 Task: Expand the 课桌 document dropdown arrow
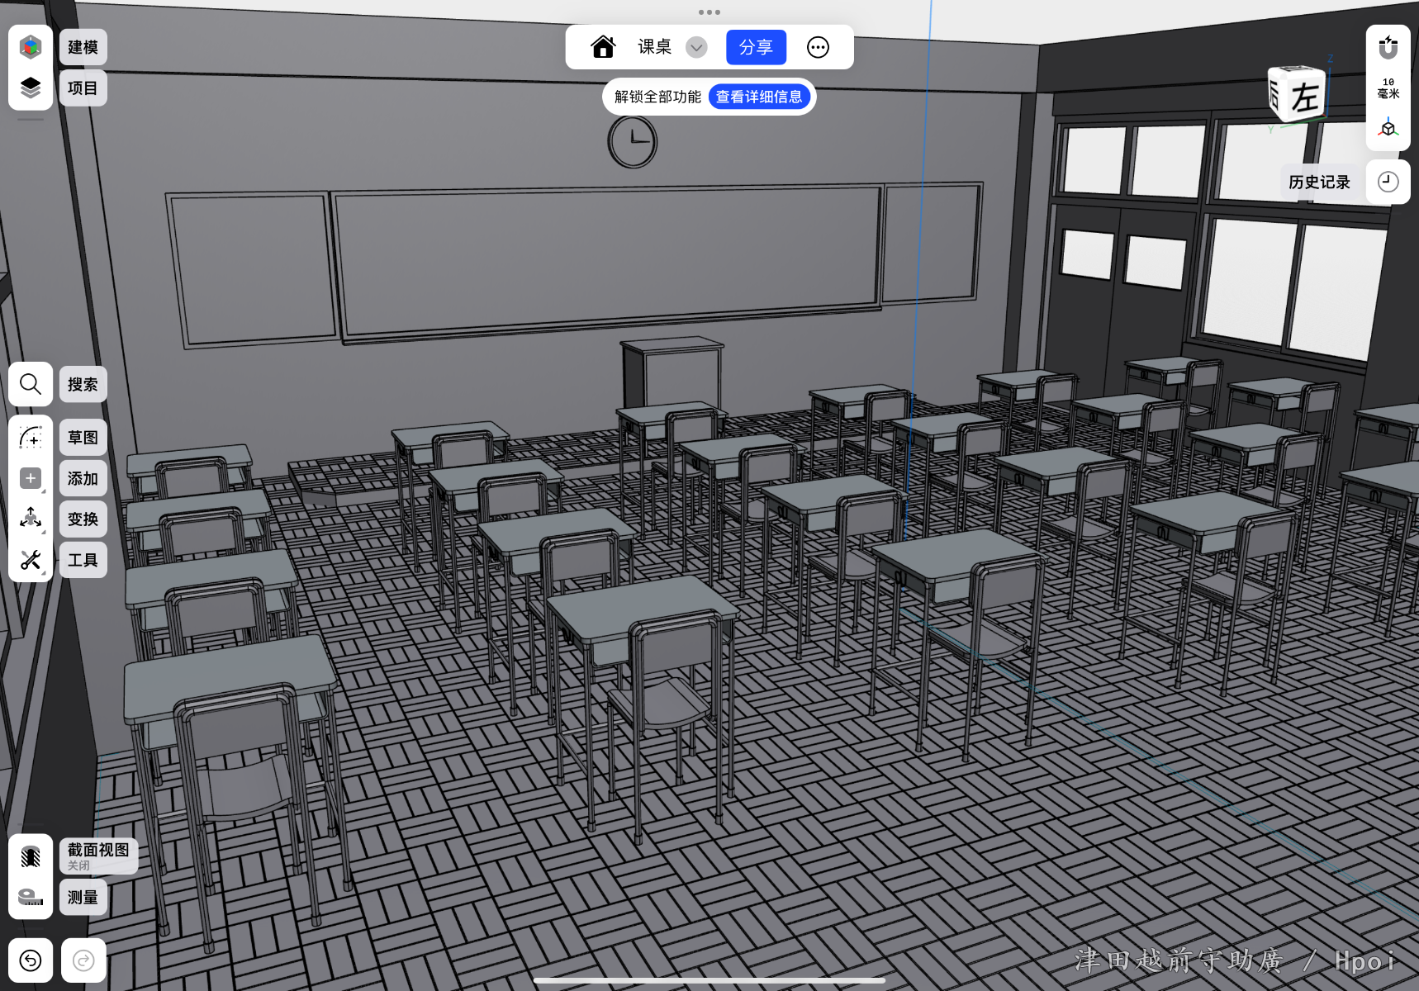(696, 48)
